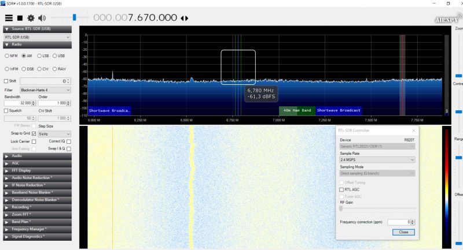
Task: Open the 5 kHz step size dropdown
Action: point(54,134)
